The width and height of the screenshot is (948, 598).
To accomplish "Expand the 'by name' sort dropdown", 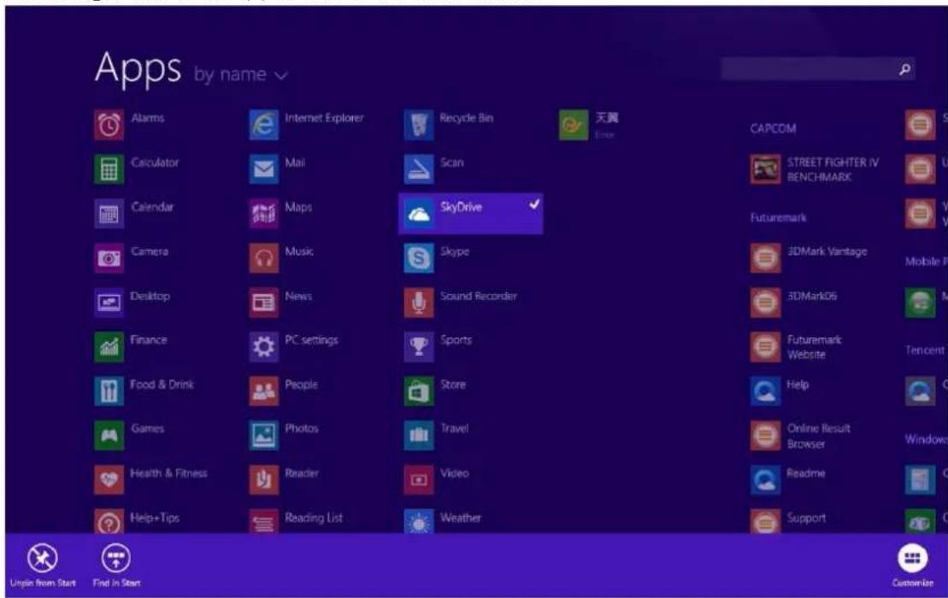I will pyautogui.click(x=240, y=74).
